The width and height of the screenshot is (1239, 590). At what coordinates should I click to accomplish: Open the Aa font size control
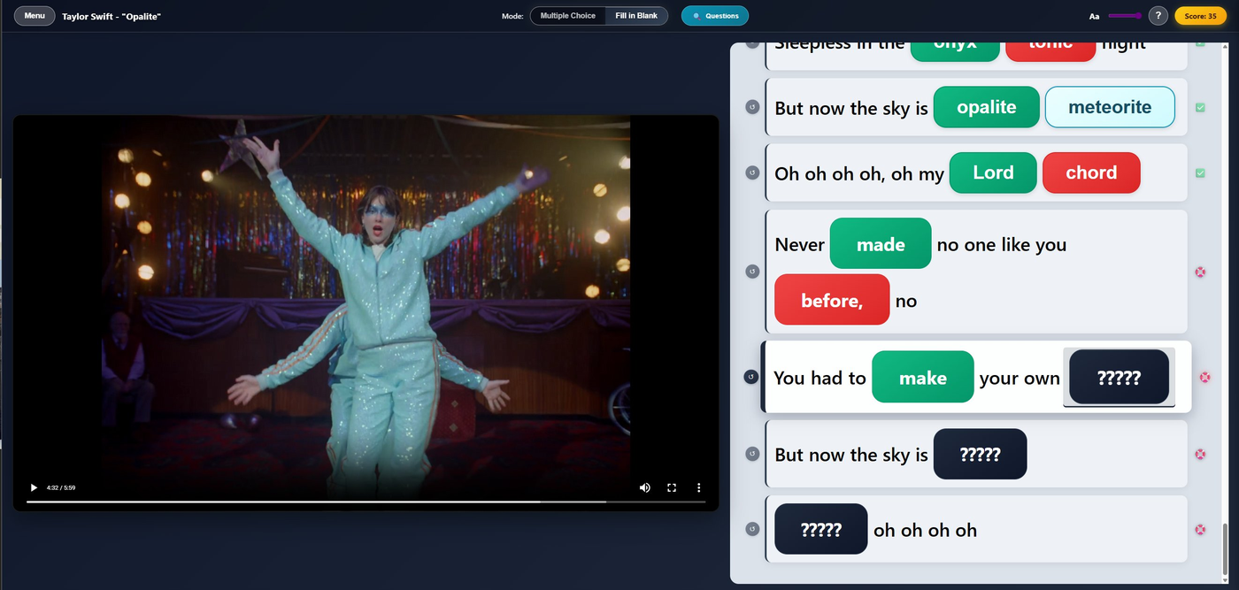pos(1094,16)
